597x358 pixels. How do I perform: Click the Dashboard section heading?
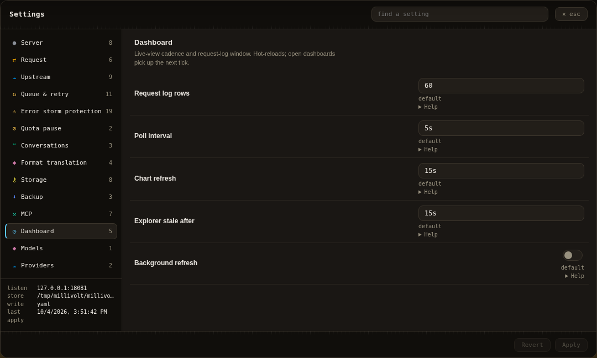[x=153, y=43]
